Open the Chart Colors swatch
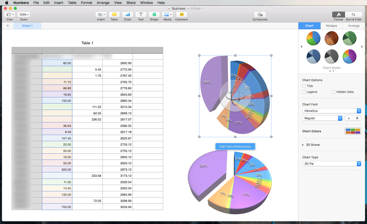Image resolution: width=367 pixels, height=224 pixels. coord(353,131)
